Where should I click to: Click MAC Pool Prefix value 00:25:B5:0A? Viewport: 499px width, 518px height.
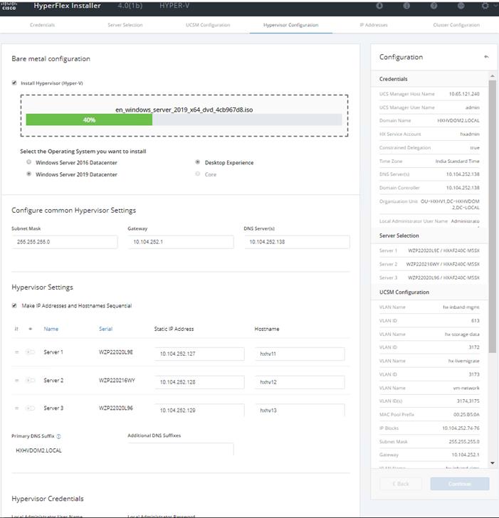pyautogui.click(x=466, y=415)
